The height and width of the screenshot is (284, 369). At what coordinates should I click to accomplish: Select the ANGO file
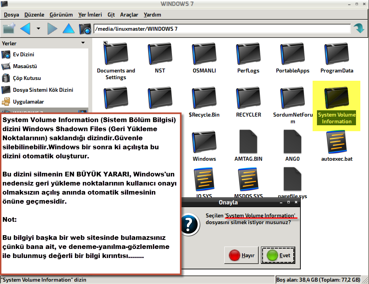pos(293,146)
